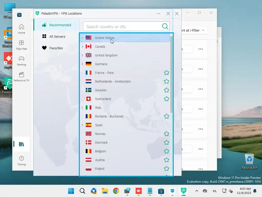Viewport: 262px width, 197px height.
Task: Open Pelikula at TV in Microsoft Store
Action: [x=21, y=77]
